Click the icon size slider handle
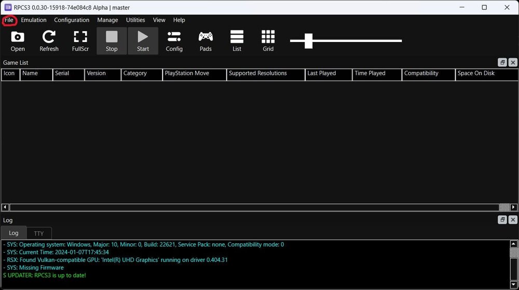 pyautogui.click(x=308, y=40)
